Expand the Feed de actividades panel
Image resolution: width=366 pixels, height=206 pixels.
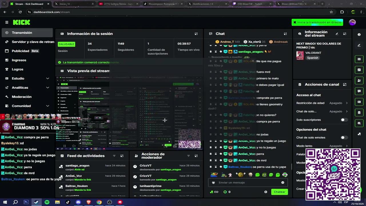[x=122, y=156]
